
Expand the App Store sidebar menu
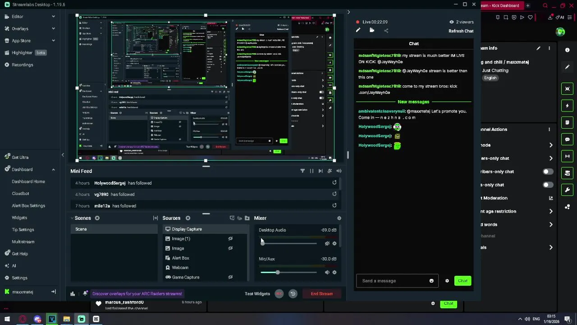pyautogui.click(x=53, y=41)
